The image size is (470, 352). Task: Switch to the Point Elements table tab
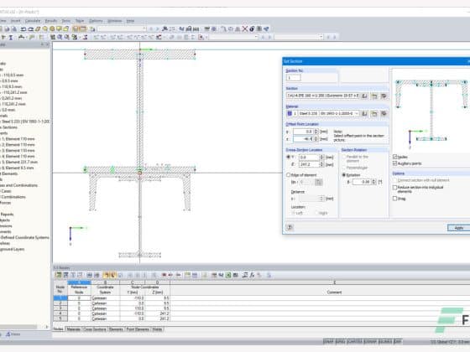pyautogui.click(x=138, y=329)
